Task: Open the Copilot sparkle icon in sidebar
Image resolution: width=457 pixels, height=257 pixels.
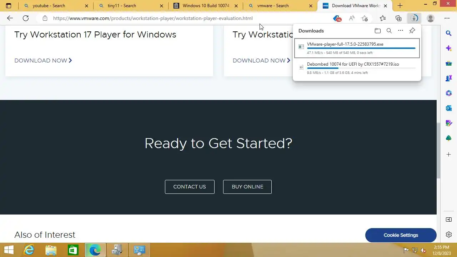Action: (449, 48)
